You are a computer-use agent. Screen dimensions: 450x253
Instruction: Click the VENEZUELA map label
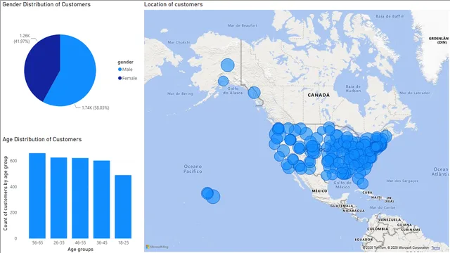(390, 220)
